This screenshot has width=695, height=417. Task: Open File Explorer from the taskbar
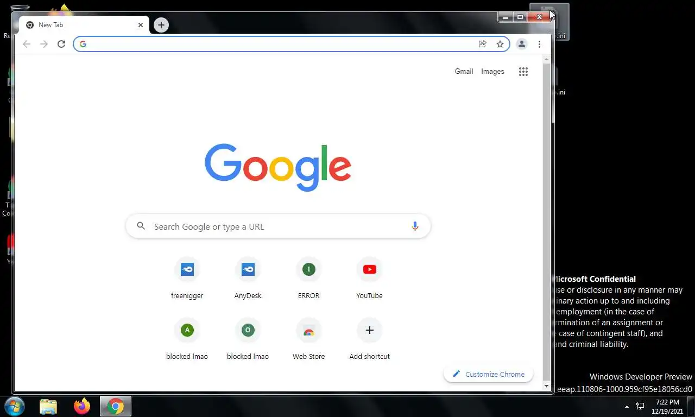[48, 406]
